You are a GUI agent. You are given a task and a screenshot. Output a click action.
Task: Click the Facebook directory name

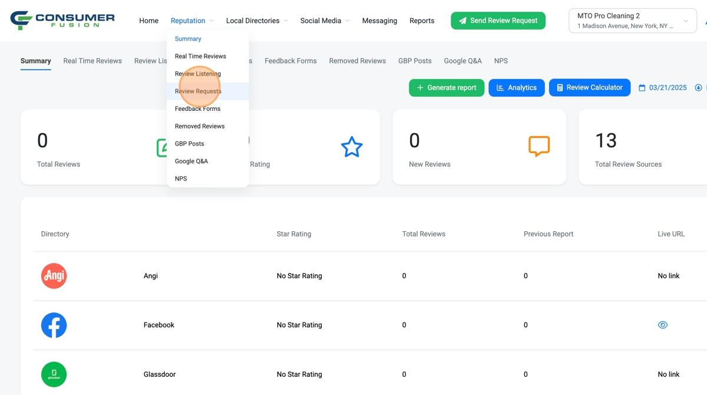159,325
